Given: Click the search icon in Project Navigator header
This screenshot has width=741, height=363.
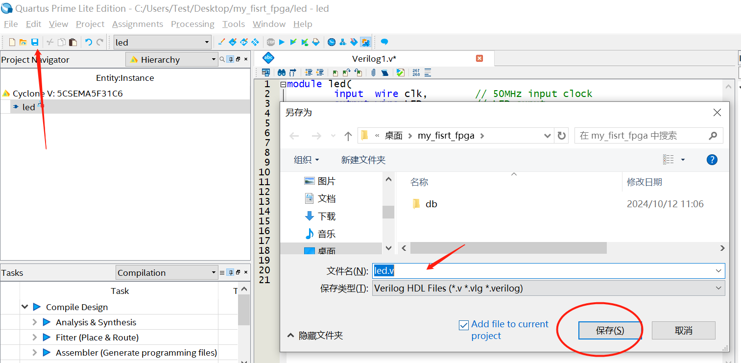Looking at the screenshot, I should pos(222,59).
